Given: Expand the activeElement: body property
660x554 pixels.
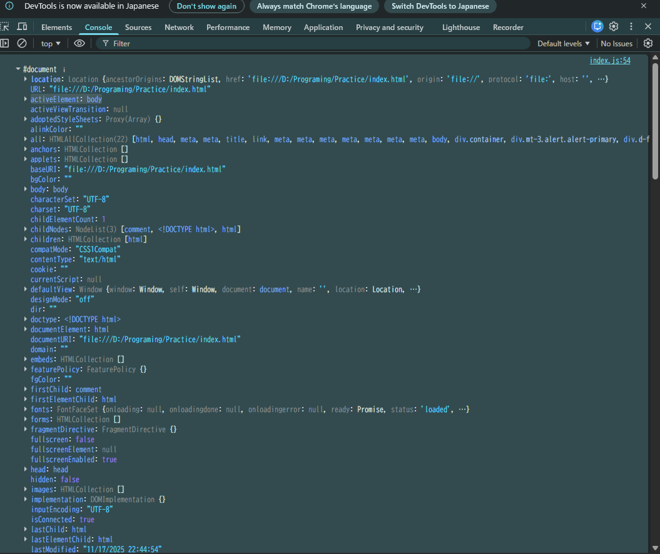Looking at the screenshot, I should tap(26, 99).
